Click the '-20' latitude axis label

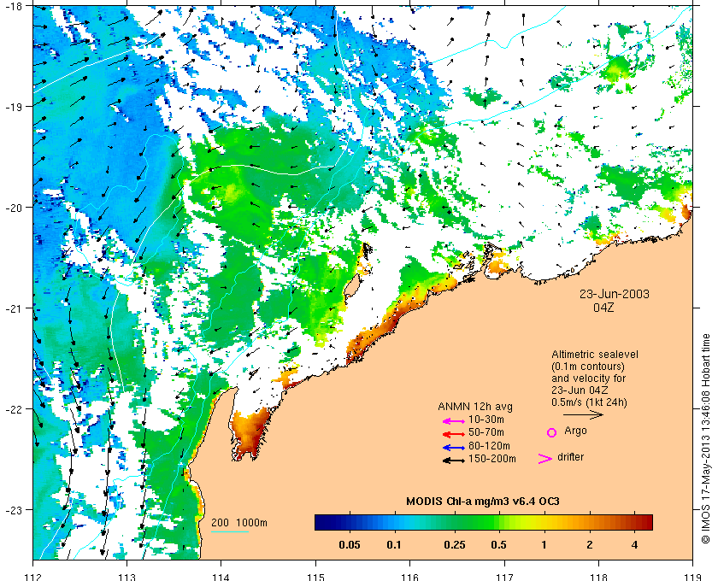(14, 208)
